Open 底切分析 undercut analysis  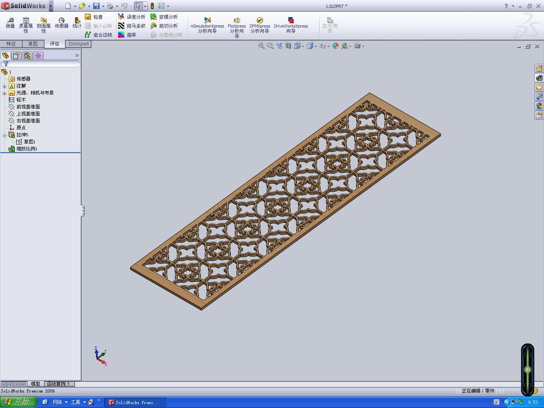click(164, 26)
